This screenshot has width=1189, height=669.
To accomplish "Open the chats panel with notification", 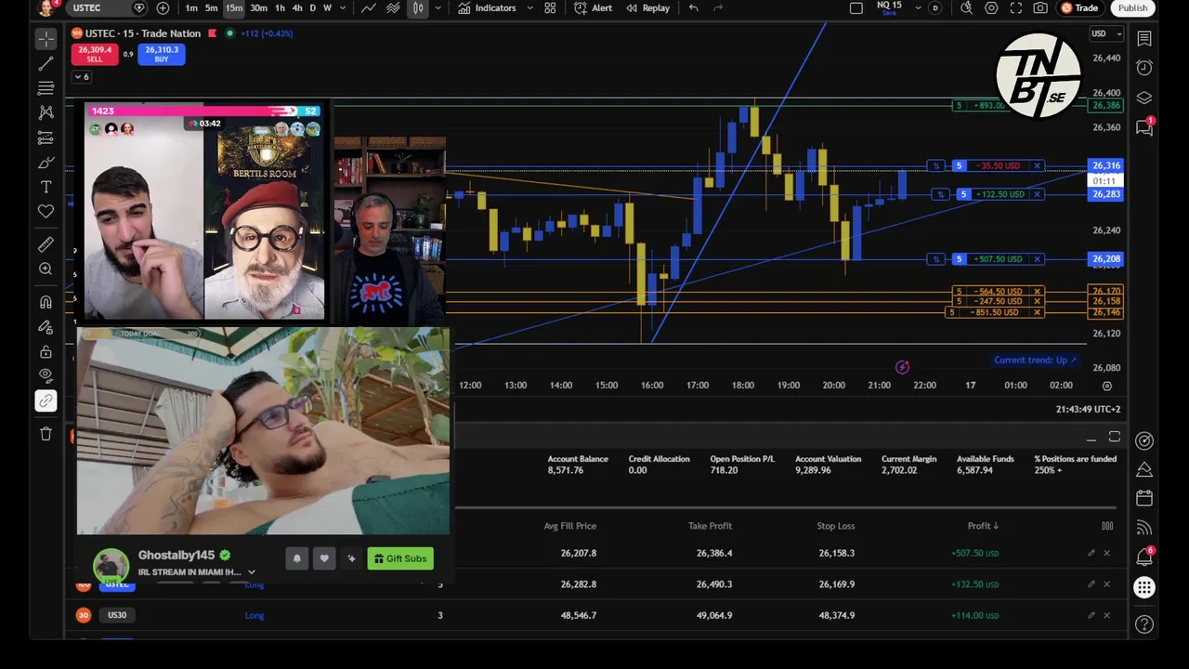I will click(1144, 127).
